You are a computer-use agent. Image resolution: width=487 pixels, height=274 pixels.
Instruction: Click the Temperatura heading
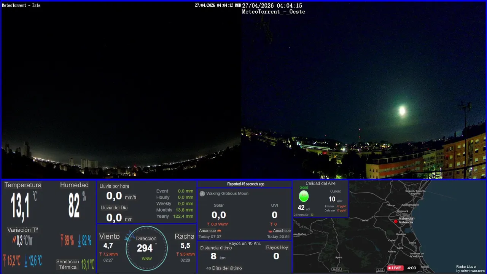click(23, 185)
